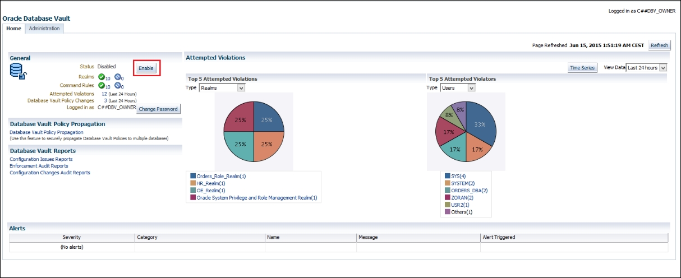Click the 3 Database Vault Policy Changes link
Image resolution: width=681 pixels, height=278 pixels.
tap(105, 100)
